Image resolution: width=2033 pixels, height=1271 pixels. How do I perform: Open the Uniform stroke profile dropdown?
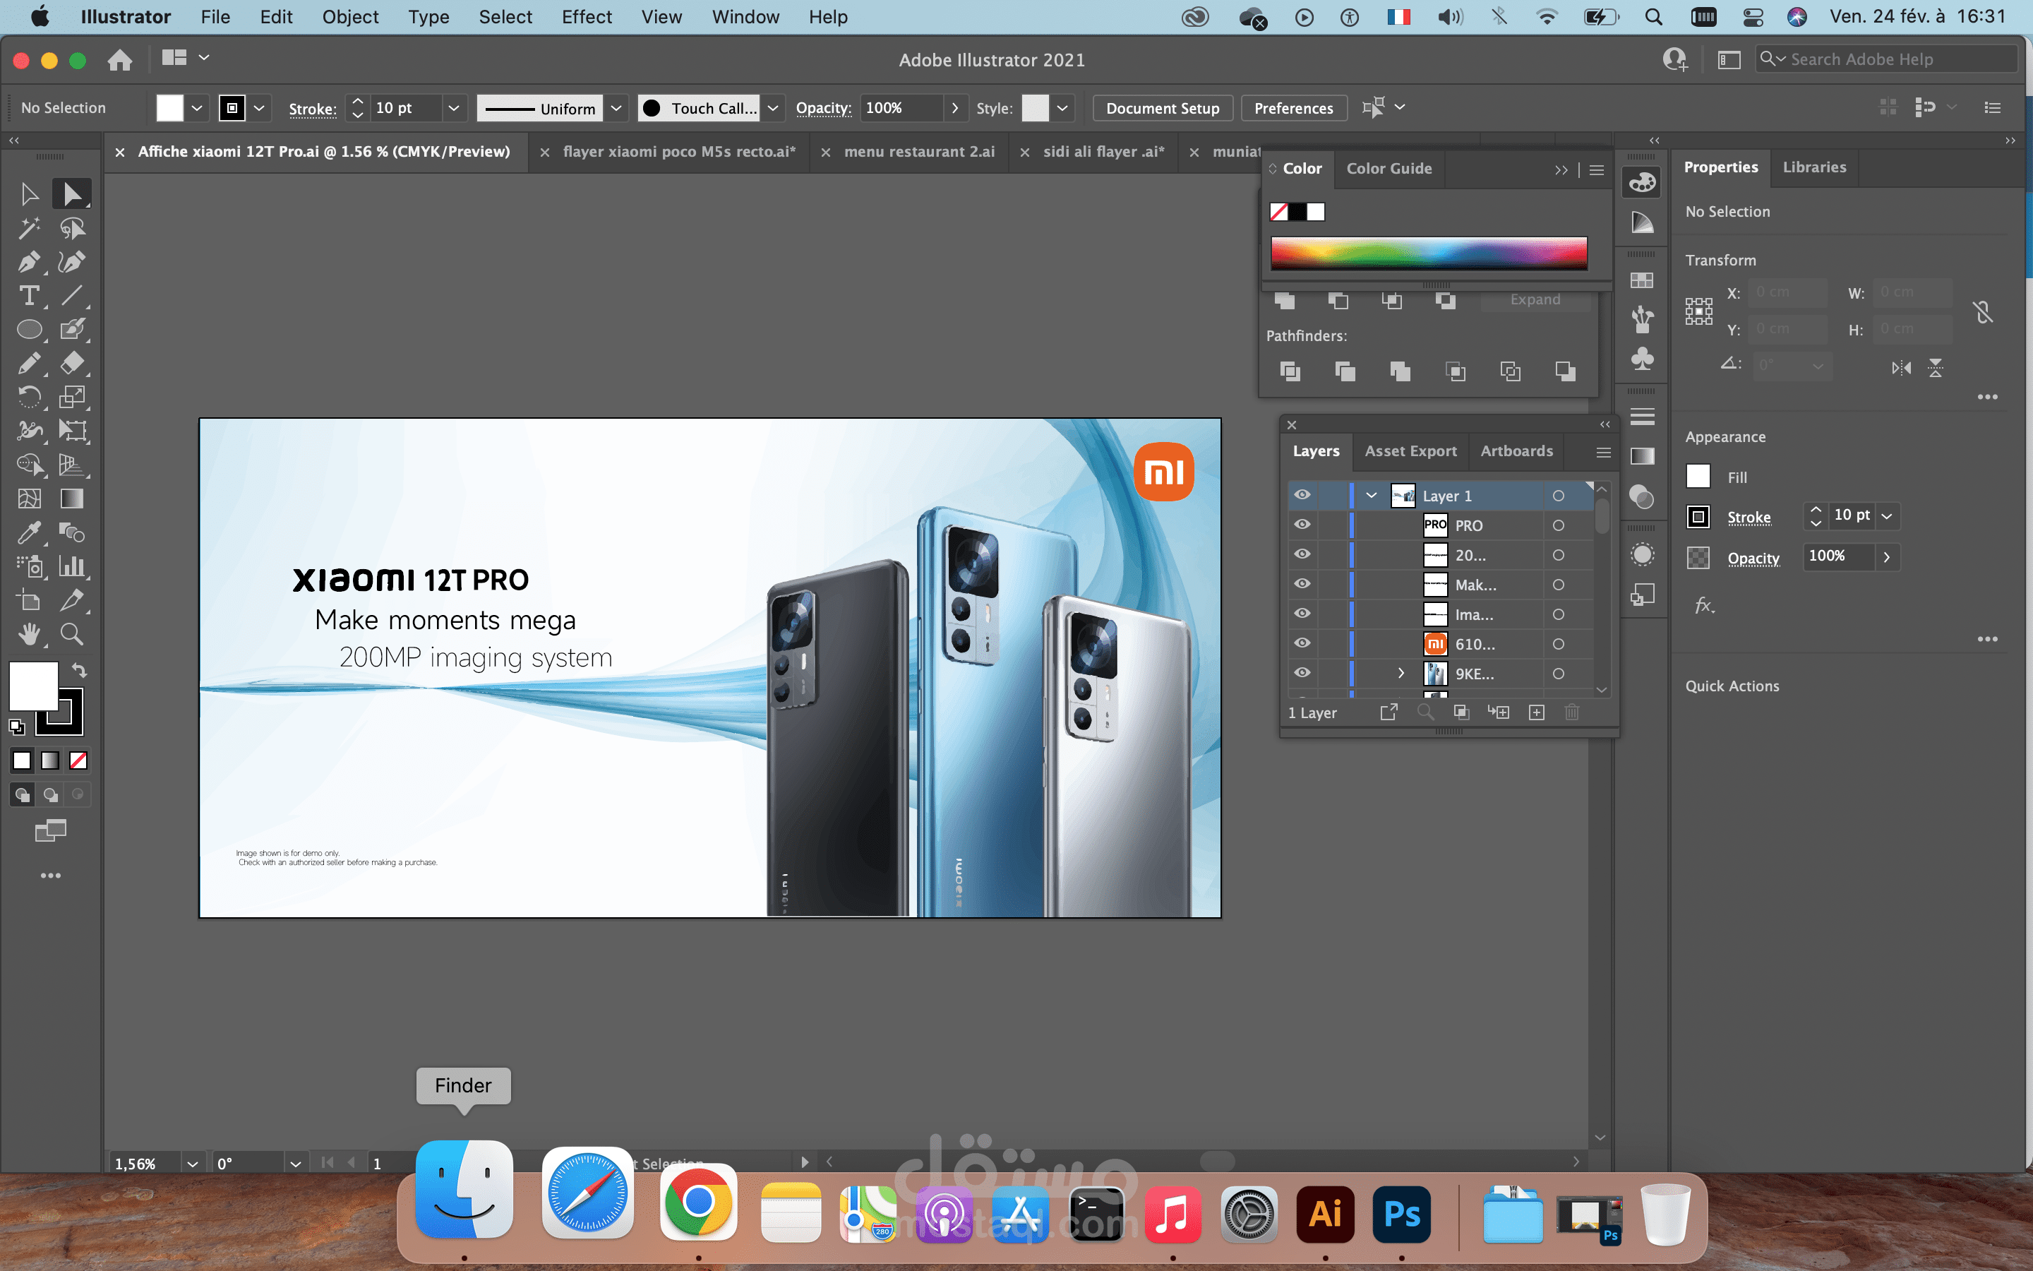click(x=617, y=107)
